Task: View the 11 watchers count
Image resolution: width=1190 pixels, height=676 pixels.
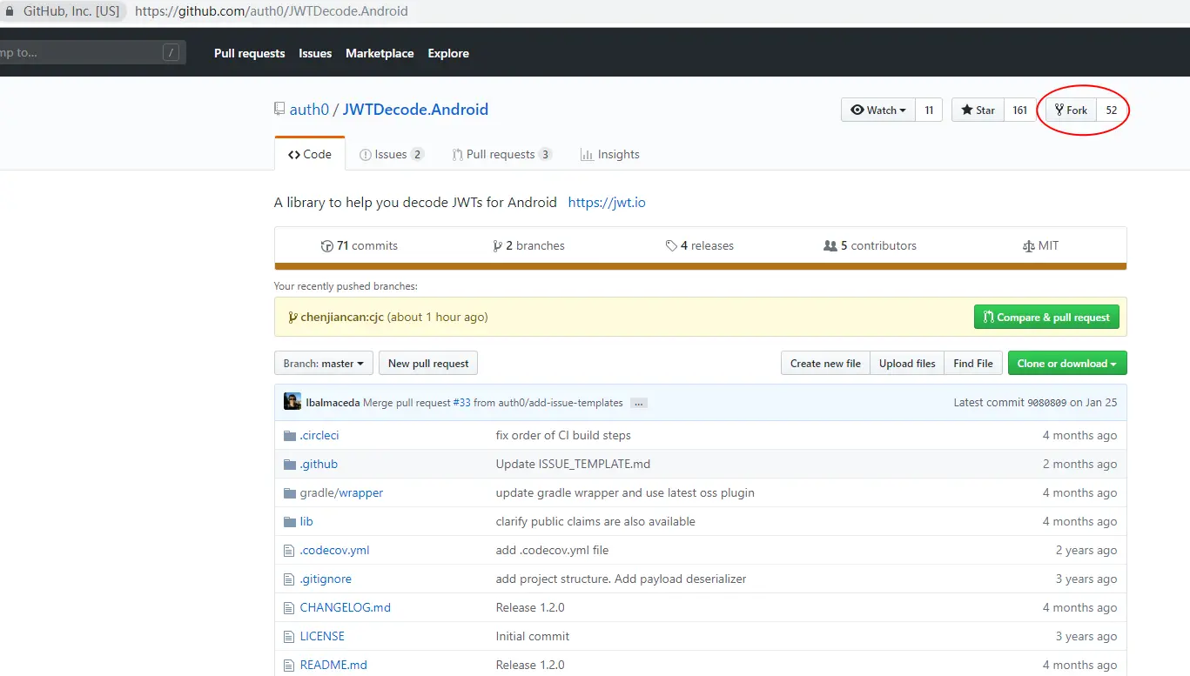Action: point(929,110)
